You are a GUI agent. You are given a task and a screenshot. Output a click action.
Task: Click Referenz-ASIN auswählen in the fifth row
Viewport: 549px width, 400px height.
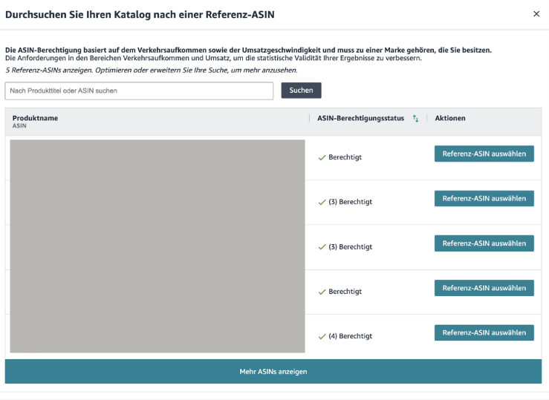click(x=484, y=332)
